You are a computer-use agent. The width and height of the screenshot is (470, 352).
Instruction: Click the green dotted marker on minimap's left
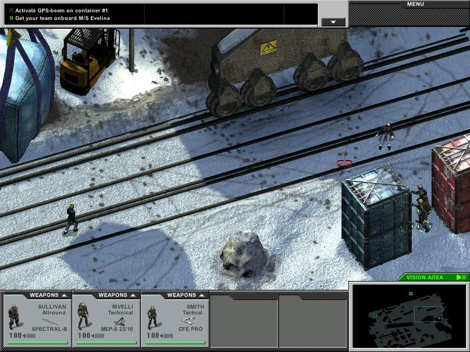tap(375, 315)
